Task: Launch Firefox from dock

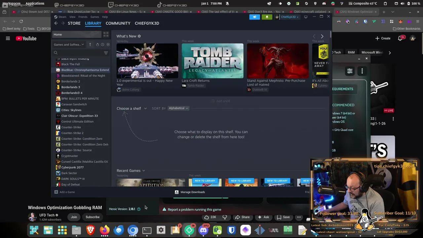Action: [105, 230]
